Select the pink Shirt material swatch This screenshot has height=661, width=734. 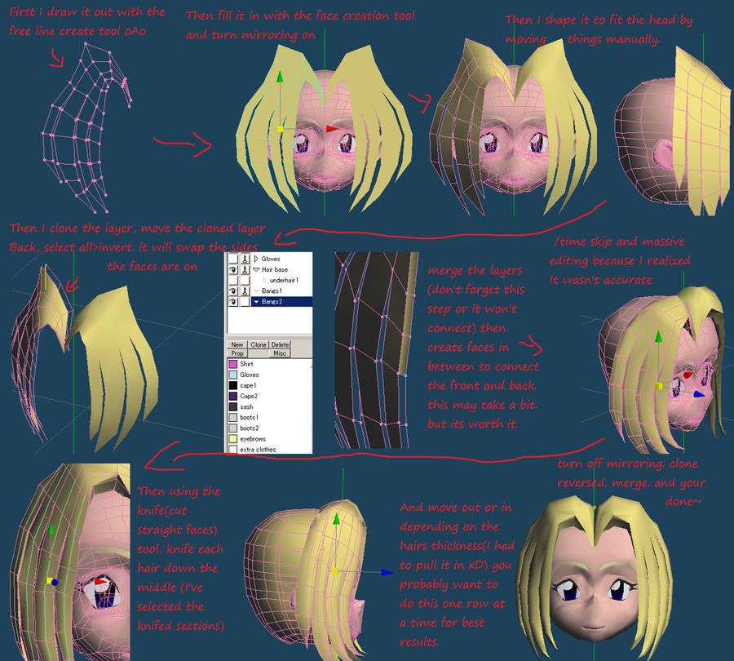232,364
